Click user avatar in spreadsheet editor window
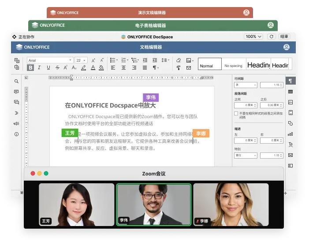309x241 pixels. coord(271,25)
